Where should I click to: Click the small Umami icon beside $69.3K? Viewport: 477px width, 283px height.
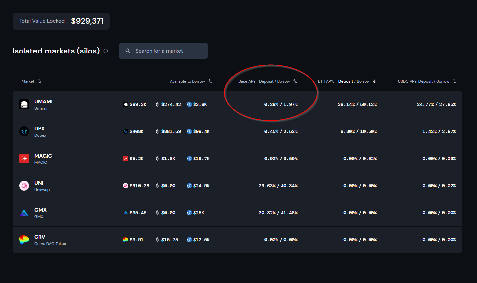point(126,104)
